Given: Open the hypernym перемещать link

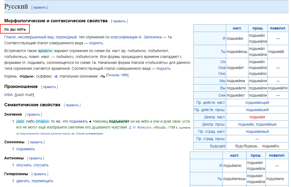Looking at the screenshot, I should (42, 181).
